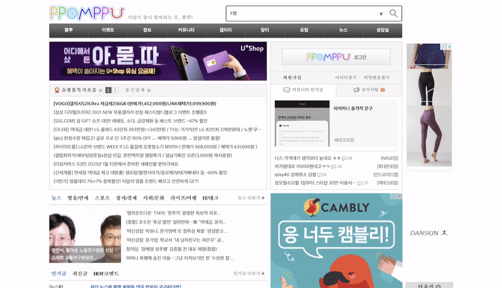Open news 정의당 장혜영 성추행 김종철 article
Screen dimensions: 502x288
coord(171,249)
